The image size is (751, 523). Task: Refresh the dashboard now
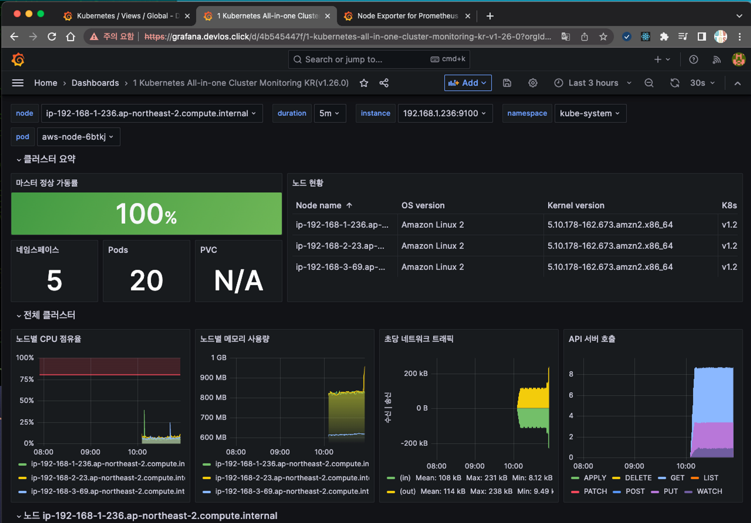(674, 83)
